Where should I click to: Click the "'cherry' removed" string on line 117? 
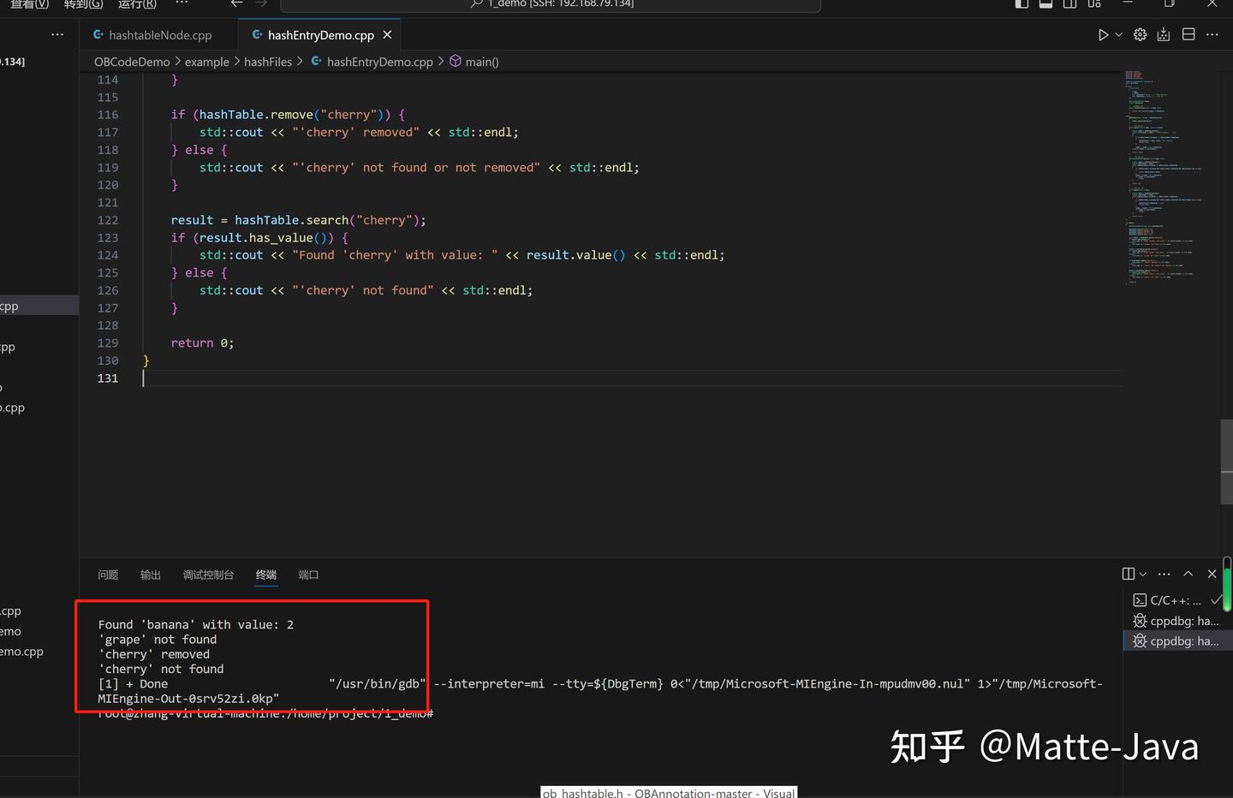pos(355,133)
